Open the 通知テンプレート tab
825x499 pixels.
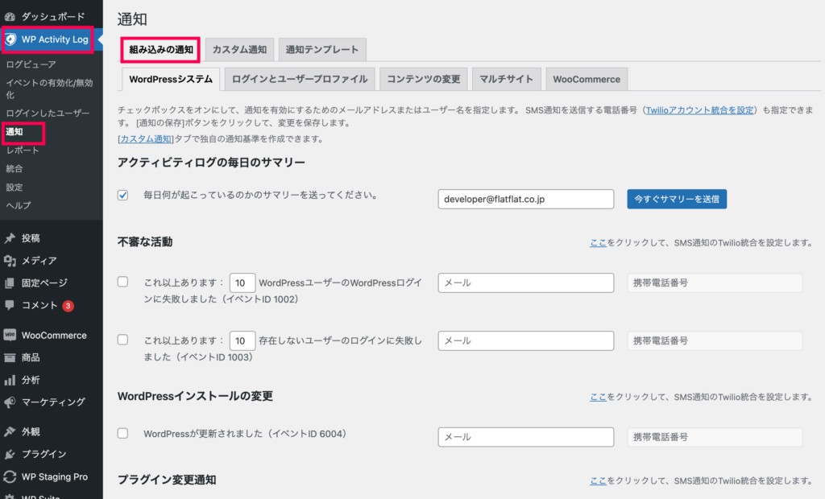[322, 49]
